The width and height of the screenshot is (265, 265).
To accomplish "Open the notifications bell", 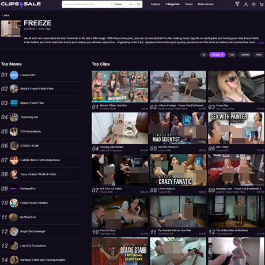I will [253, 4].
